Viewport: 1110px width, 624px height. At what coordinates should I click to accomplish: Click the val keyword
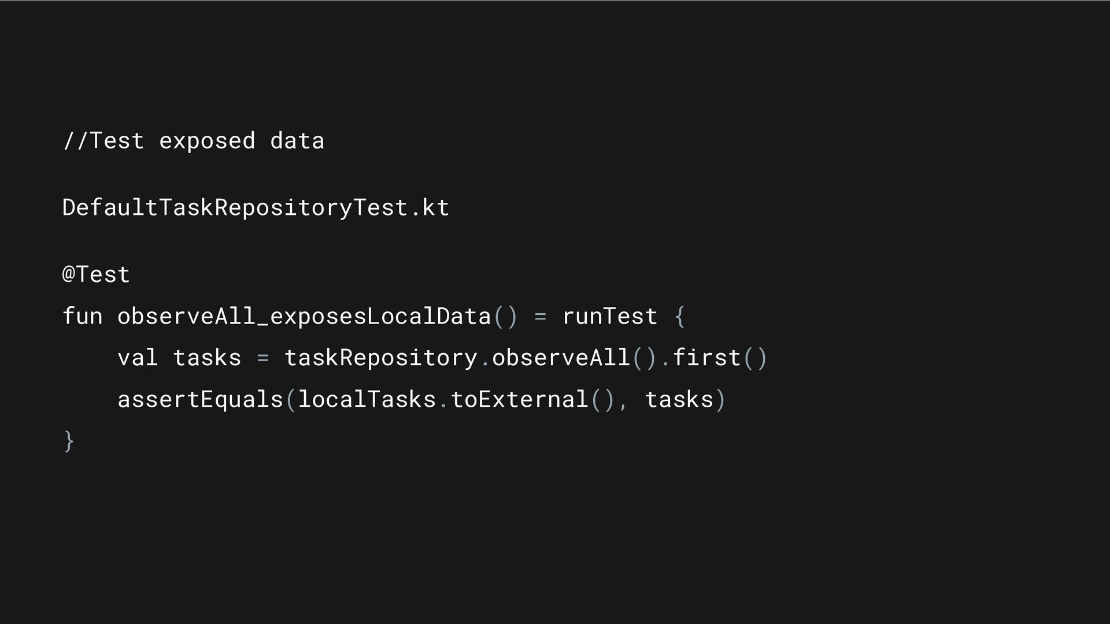click(138, 358)
